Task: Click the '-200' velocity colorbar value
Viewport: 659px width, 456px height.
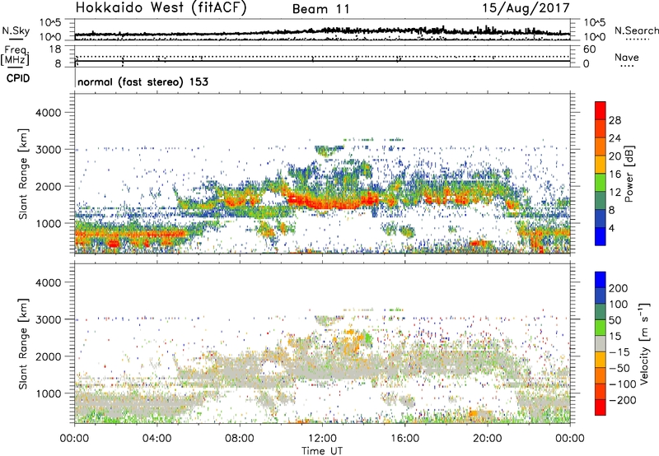Action: 622,400
